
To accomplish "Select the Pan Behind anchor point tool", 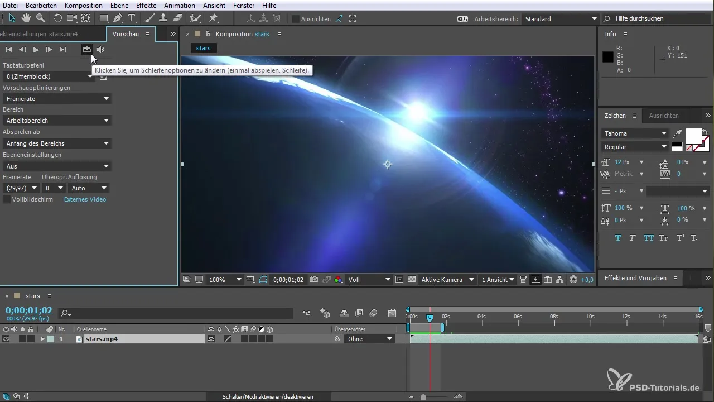I will click(x=86, y=18).
